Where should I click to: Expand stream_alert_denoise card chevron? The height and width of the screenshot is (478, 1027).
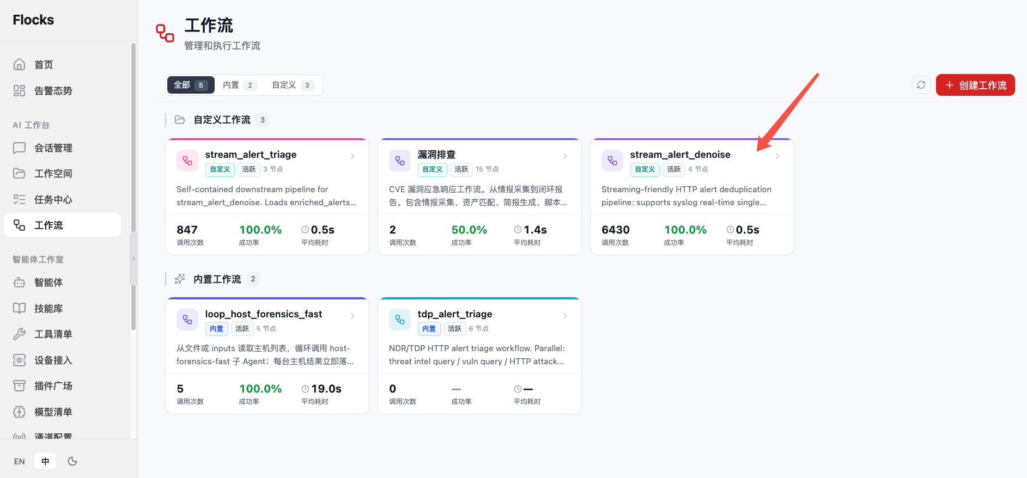tap(777, 156)
